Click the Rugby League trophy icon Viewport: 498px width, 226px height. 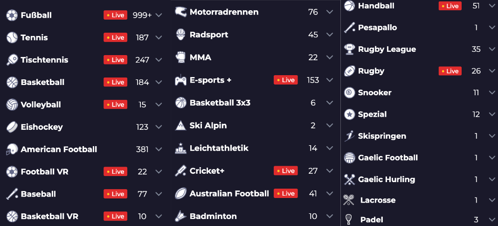(349, 49)
